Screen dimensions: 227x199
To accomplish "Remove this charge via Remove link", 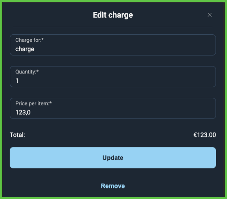I will click(113, 186).
